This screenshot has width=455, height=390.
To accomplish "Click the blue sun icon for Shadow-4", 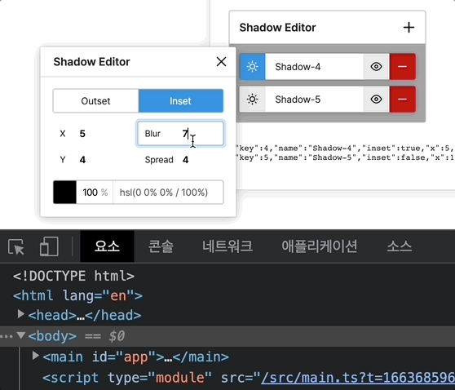I will pyautogui.click(x=253, y=67).
